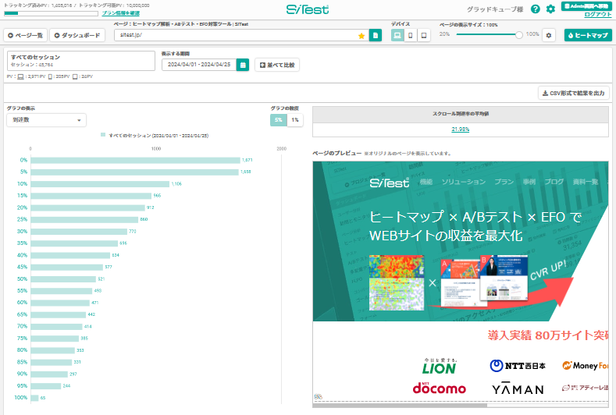616x415 pixels.
Task: Click the ページ一覧 button
Action: [26, 35]
